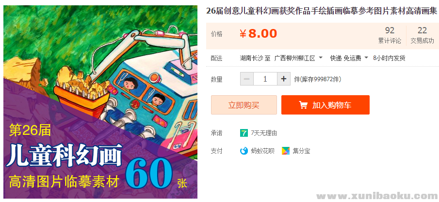
Task: Click the 集分宝 colorful icon
Action: pos(286,151)
